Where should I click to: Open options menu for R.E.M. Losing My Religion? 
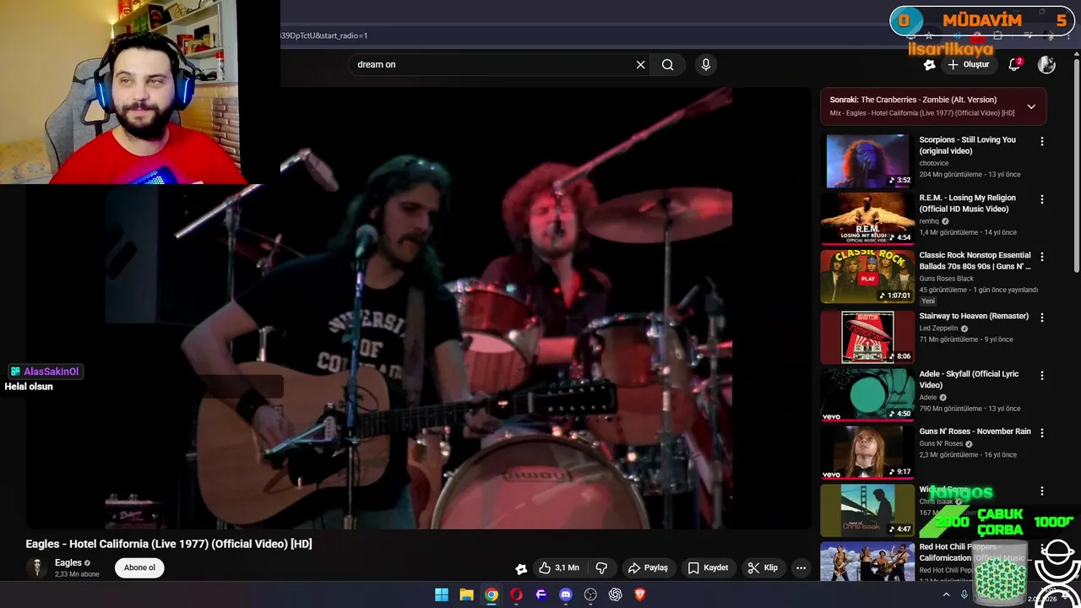[x=1041, y=199]
